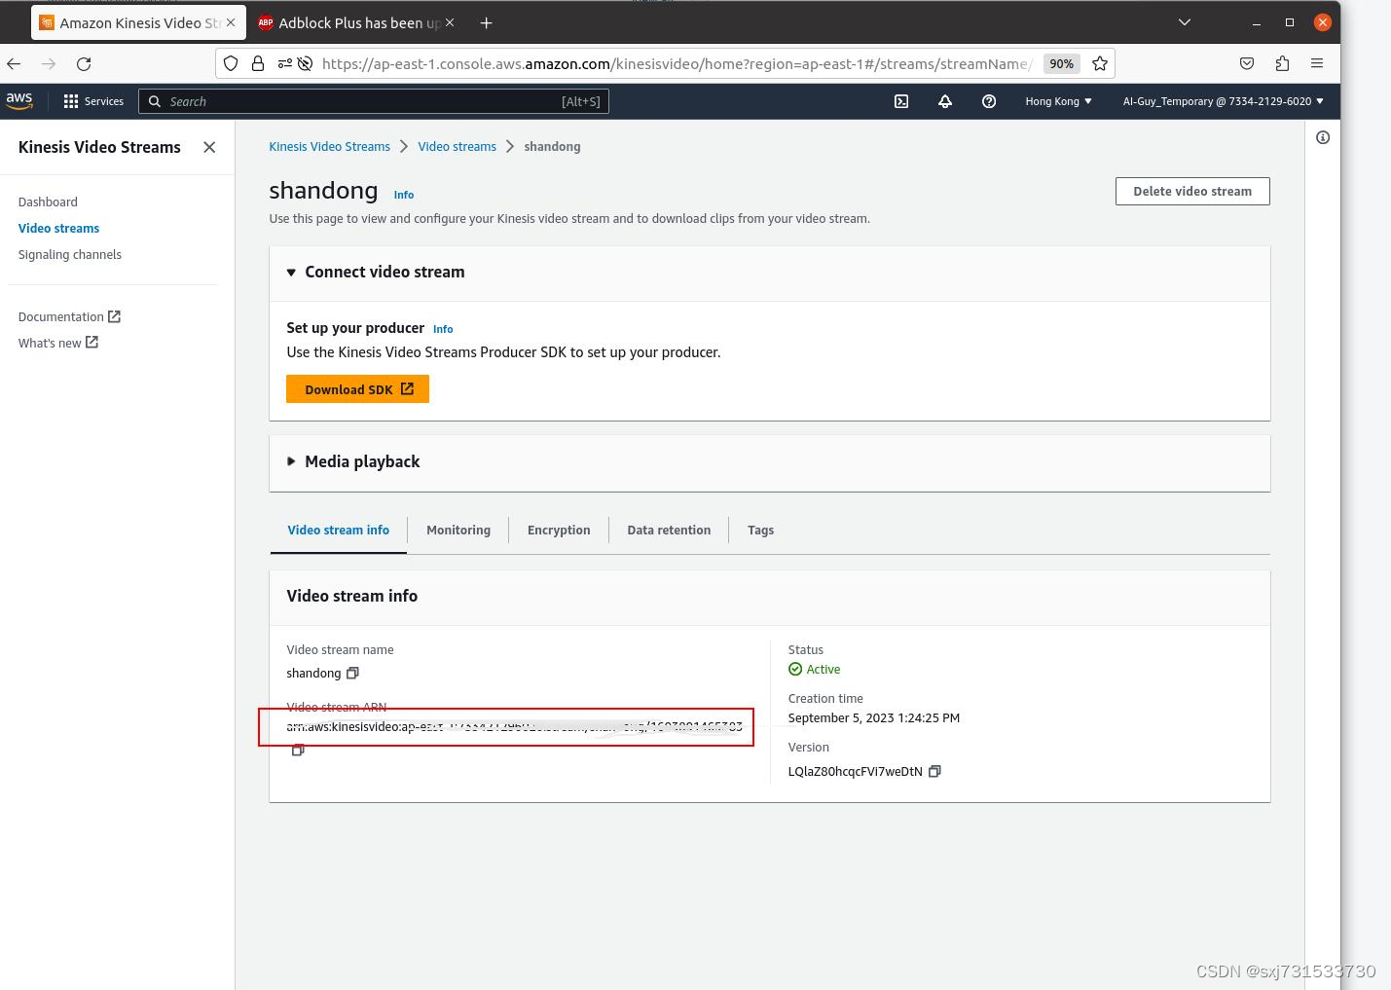Click the site lock padlock icon
The height and width of the screenshot is (990, 1391).
click(x=258, y=63)
